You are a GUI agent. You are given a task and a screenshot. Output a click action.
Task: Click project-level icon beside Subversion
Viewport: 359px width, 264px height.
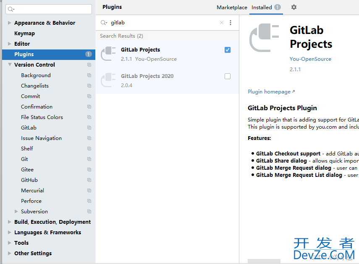click(x=89, y=212)
